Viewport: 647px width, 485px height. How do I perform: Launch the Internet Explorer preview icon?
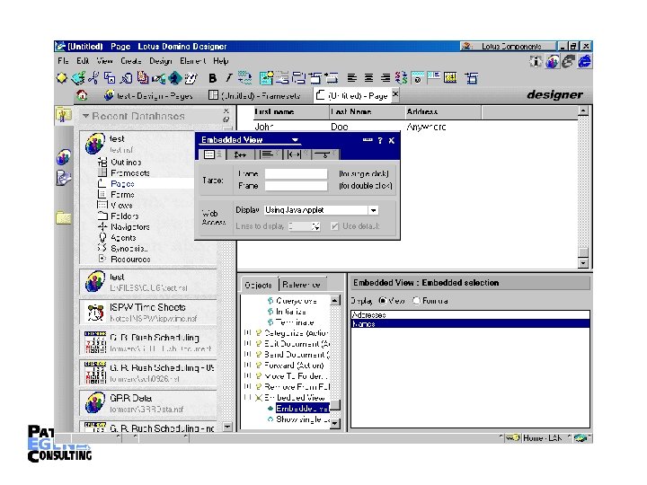(584, 61)
